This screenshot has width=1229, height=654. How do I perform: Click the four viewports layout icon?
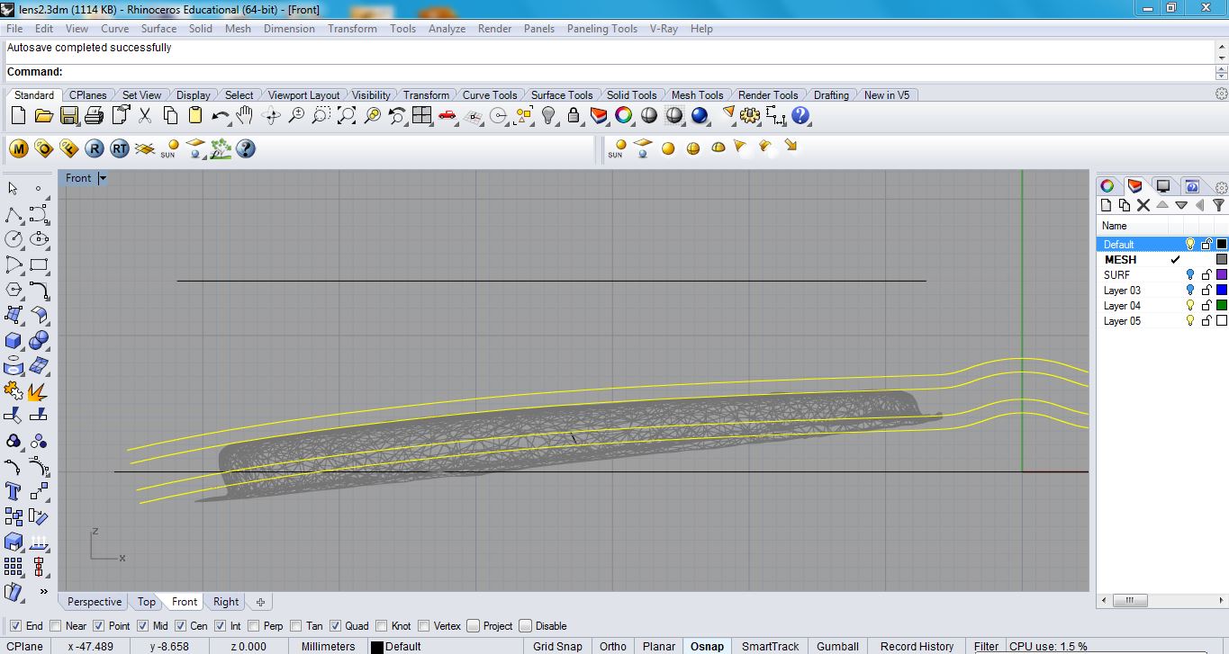point(422,115)
